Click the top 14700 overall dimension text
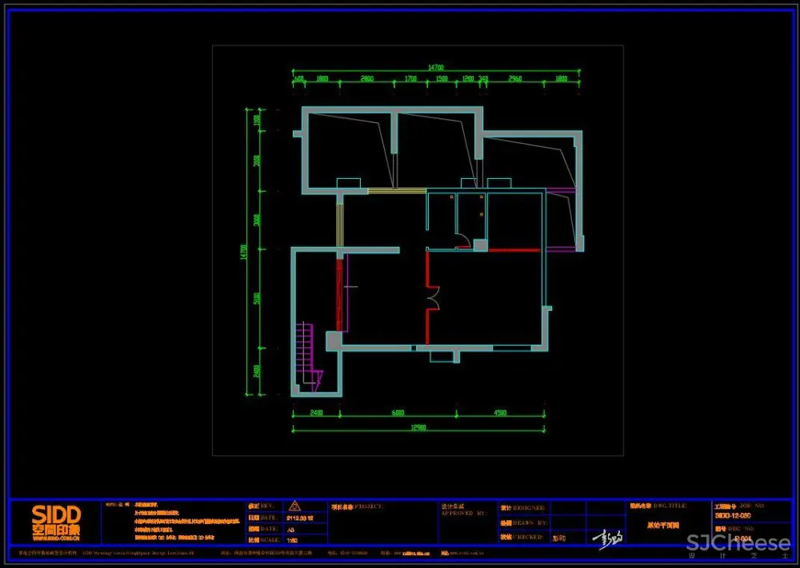800x568 pixels. coord(435,68)
